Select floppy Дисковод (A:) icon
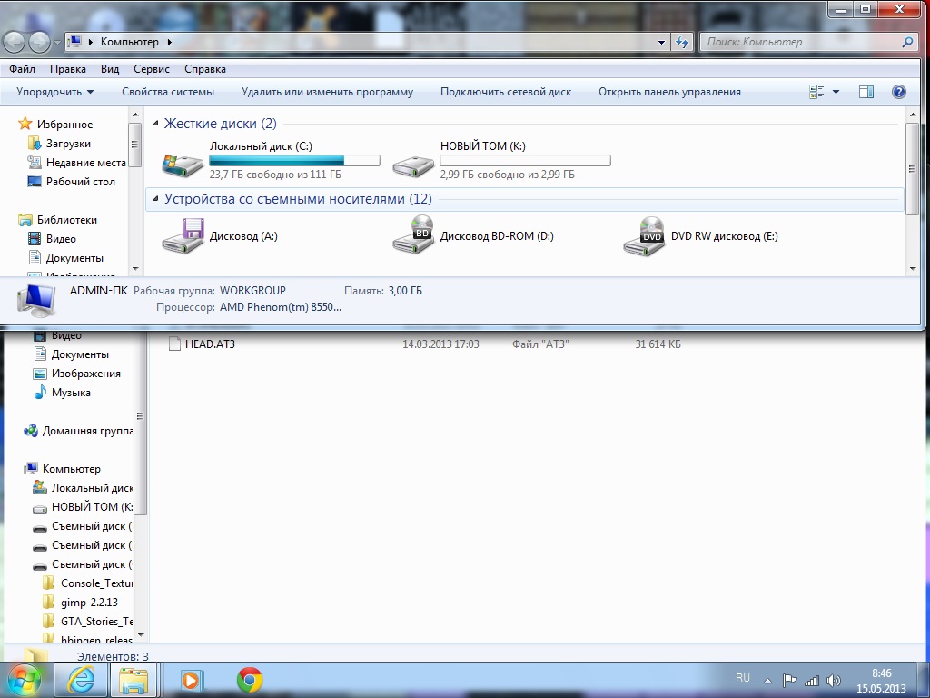Viewport: 930px width, 698px height. coord(183,236)
